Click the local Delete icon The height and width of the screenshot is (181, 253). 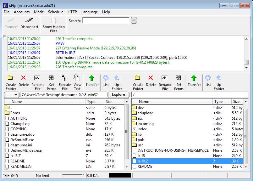click(24, 81)
